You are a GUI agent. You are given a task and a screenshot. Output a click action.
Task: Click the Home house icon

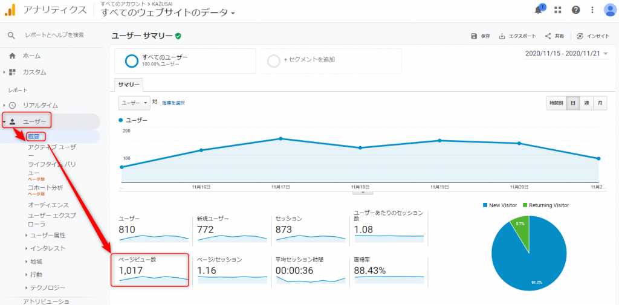click(12, 56)
